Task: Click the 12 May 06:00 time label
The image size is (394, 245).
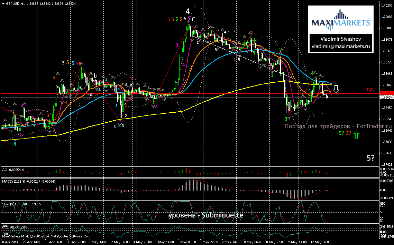Action: point(321,242)
